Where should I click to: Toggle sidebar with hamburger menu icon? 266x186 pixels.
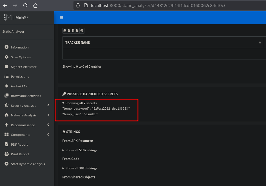click(61, 17)
